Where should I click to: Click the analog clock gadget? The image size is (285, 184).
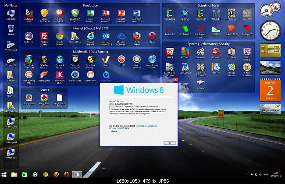270,30
